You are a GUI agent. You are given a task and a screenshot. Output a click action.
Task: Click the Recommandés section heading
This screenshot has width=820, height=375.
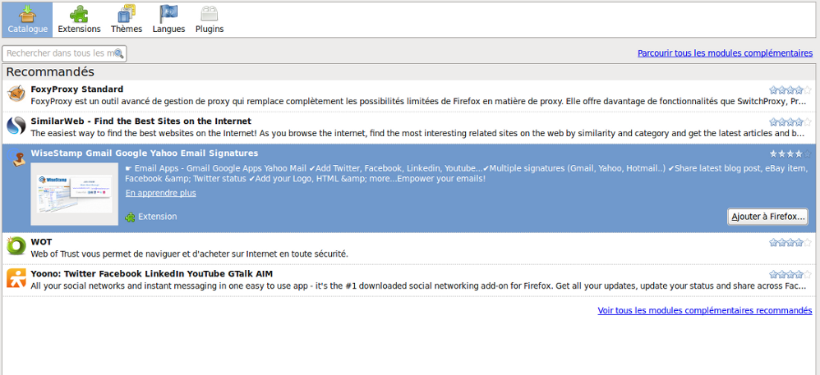[50, 71]
